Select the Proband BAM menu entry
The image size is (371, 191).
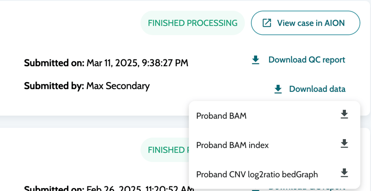pos(221,116)
